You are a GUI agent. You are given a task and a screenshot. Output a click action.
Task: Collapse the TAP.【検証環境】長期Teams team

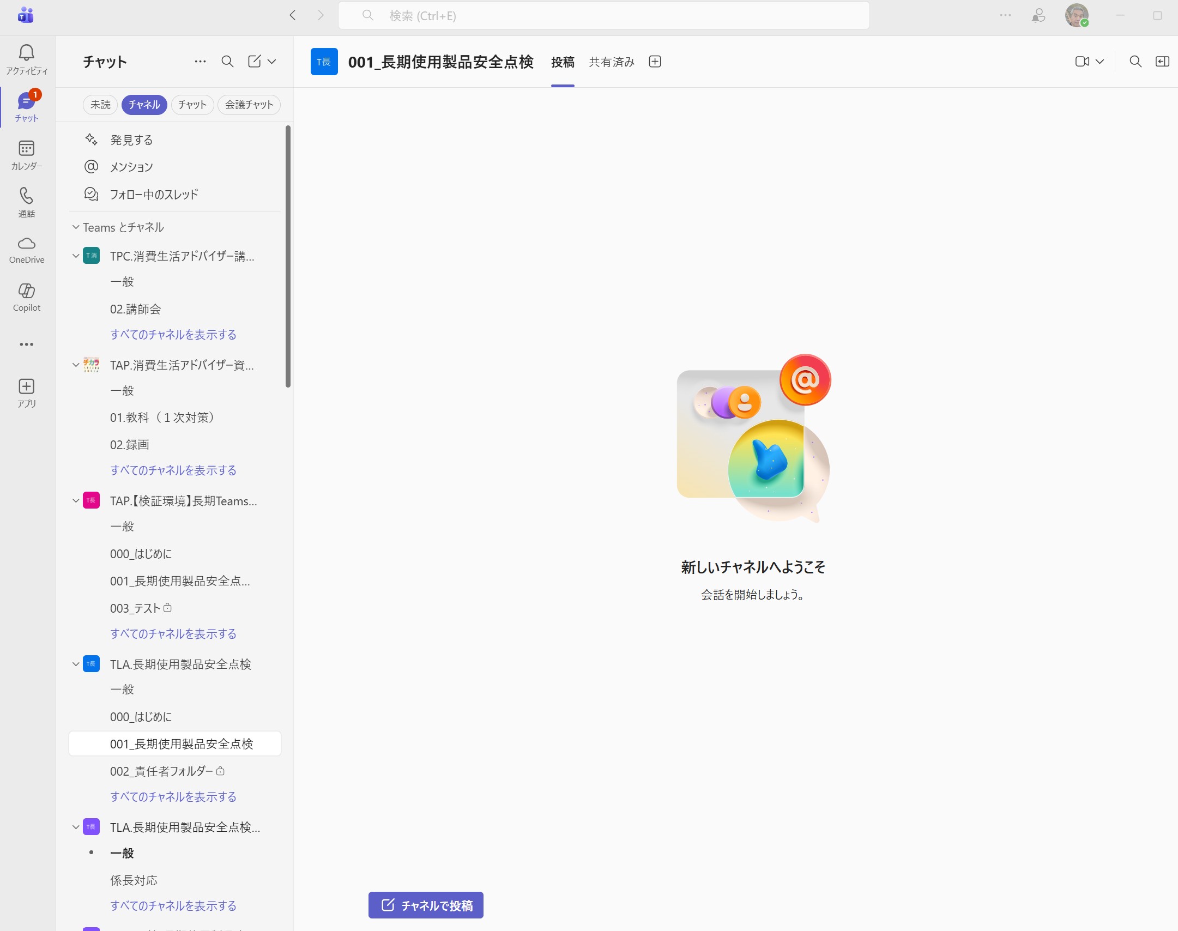76,500
